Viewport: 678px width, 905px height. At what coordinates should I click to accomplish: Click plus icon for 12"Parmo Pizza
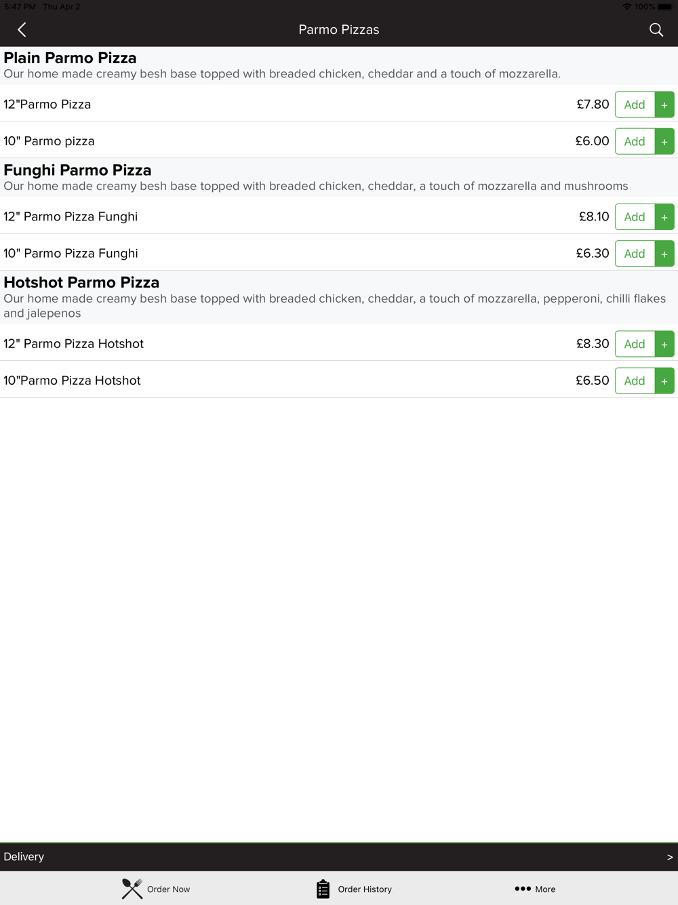[x=664, y=104]
